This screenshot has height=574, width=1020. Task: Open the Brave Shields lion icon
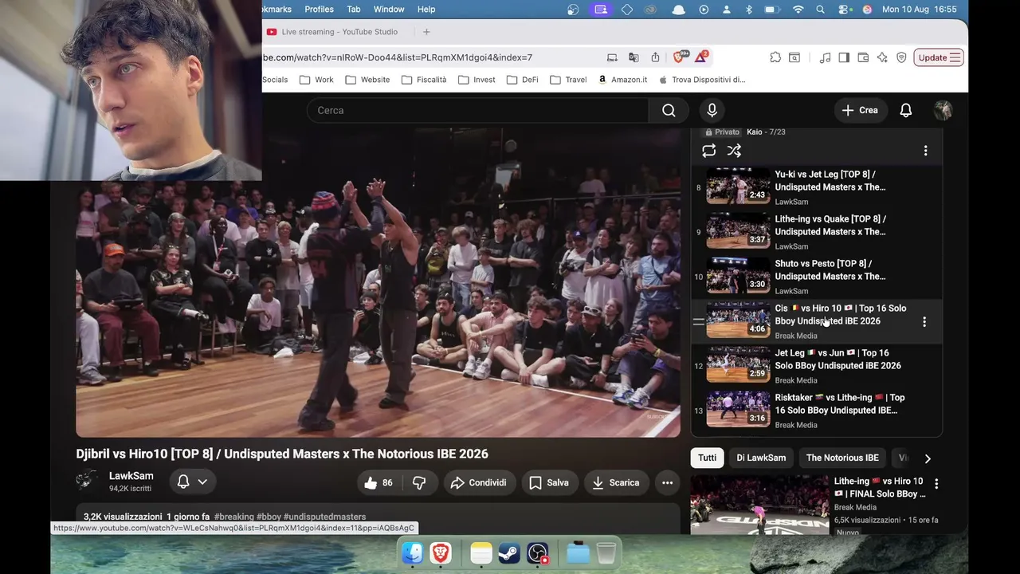coord(679,57)
